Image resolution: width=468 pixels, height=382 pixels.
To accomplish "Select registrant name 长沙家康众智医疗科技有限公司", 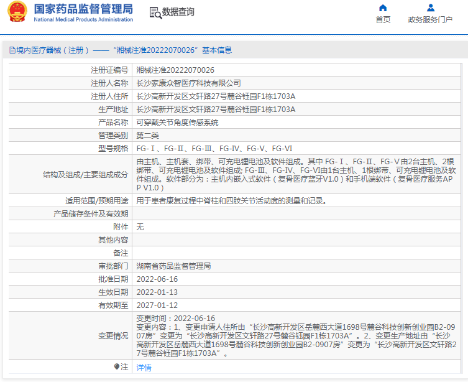I will (189, 83).
